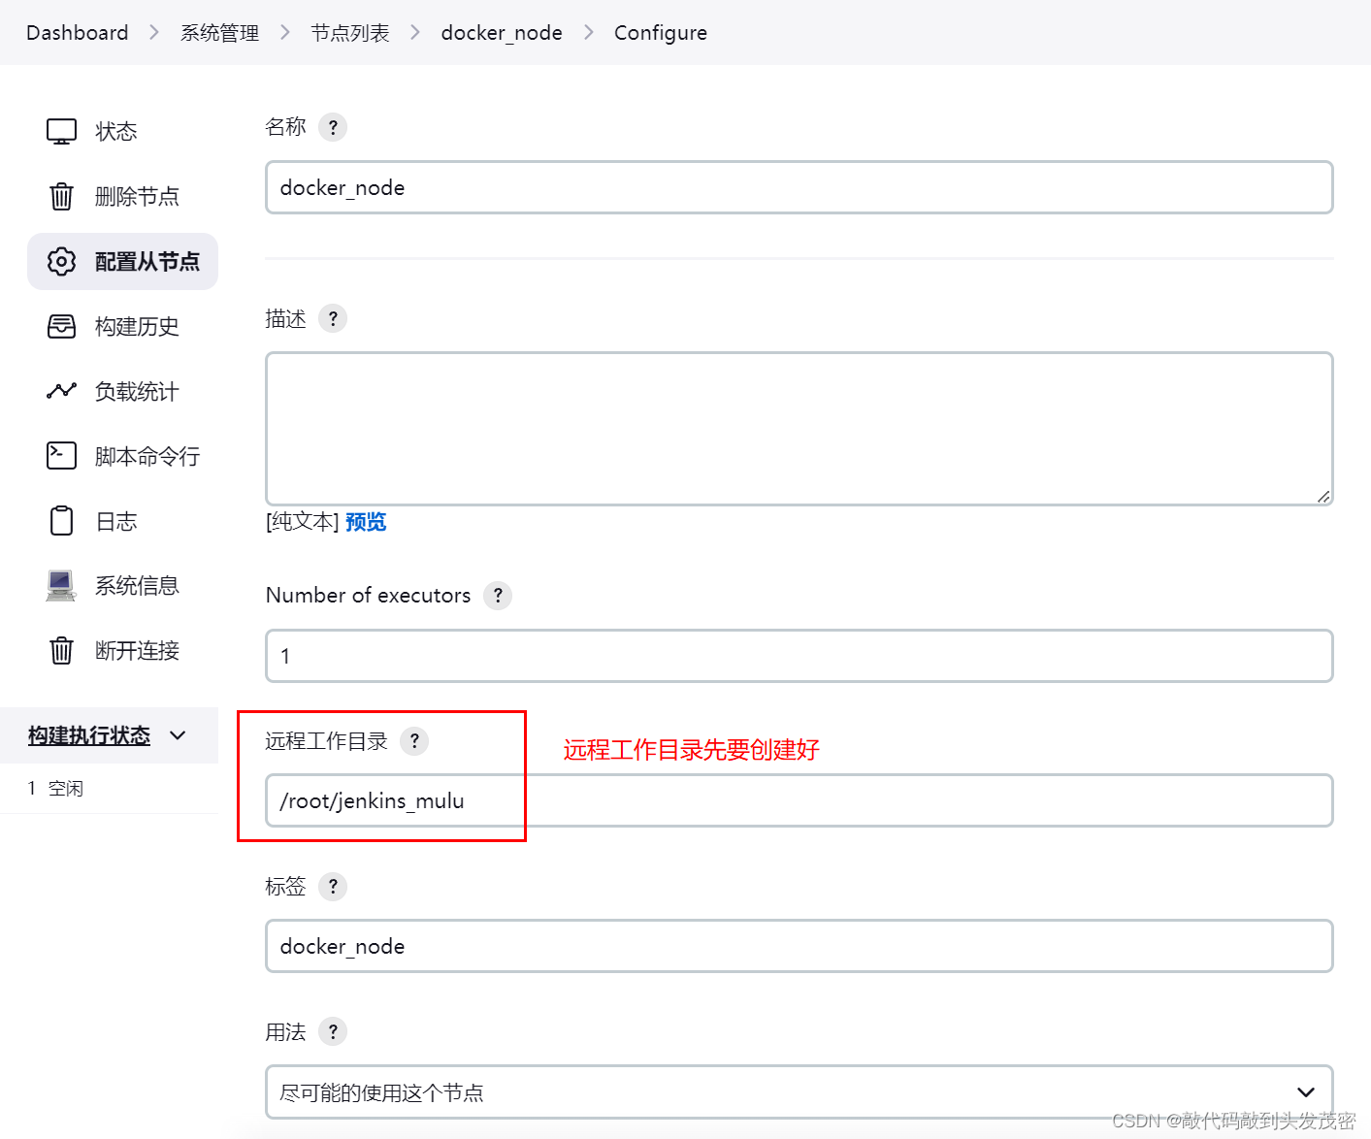Open the 节点列表 breadcrumb link
The width and height of the screenshot is (1371, 1139).
click(x=350, y=32)
